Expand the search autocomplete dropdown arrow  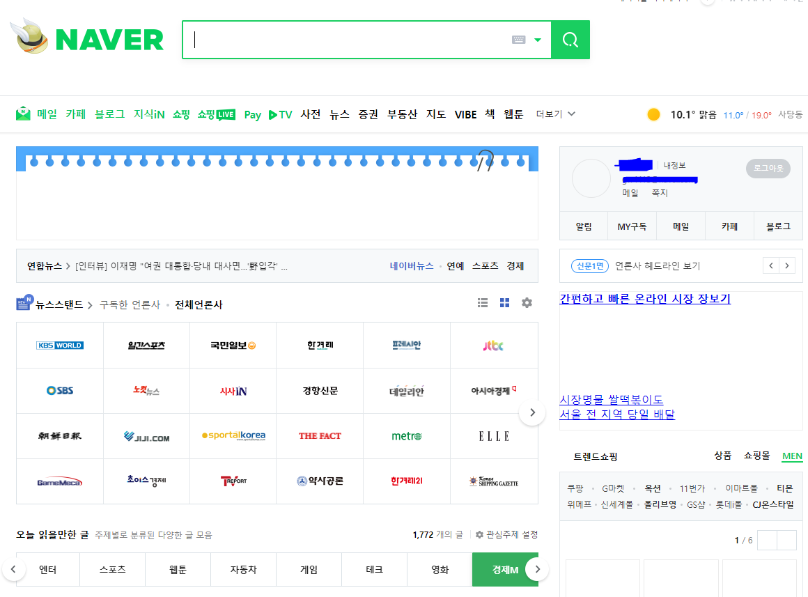(538, 40)
